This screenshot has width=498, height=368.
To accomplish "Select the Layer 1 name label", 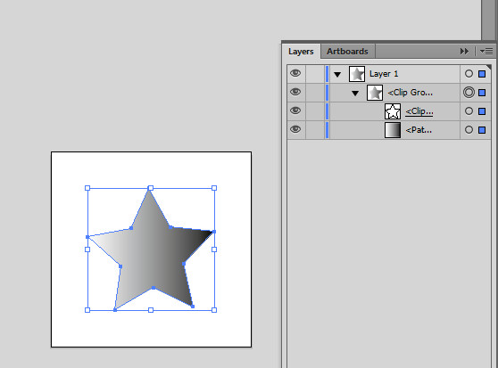I will [x=384, y=74].
